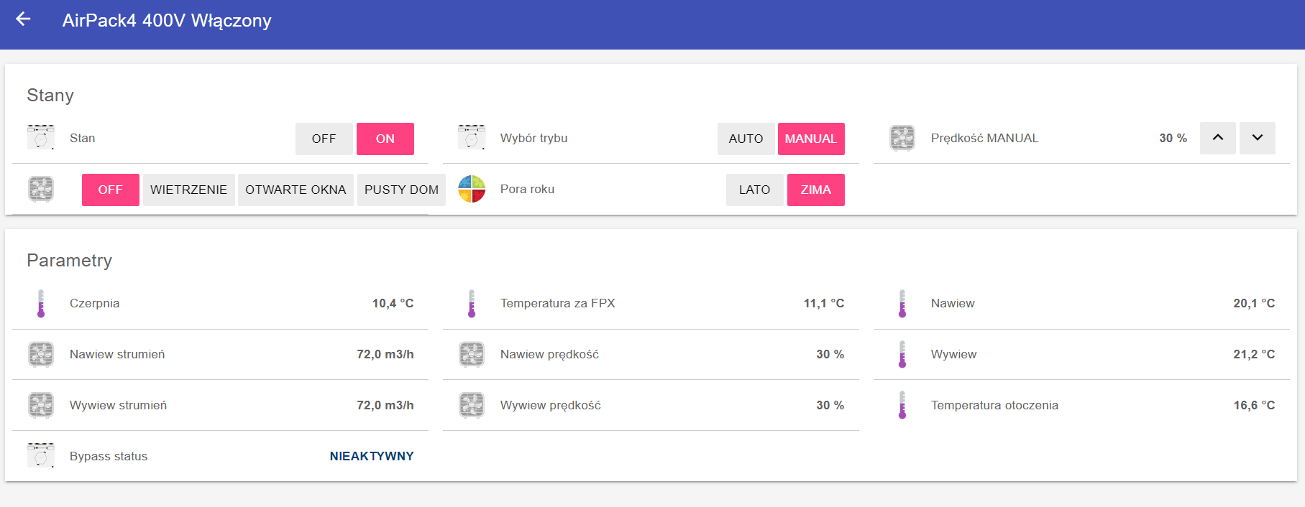Click the Stany section heading
Image resolution: width=1305 pixels, height=507 pixels.
(x=50, y=96)
